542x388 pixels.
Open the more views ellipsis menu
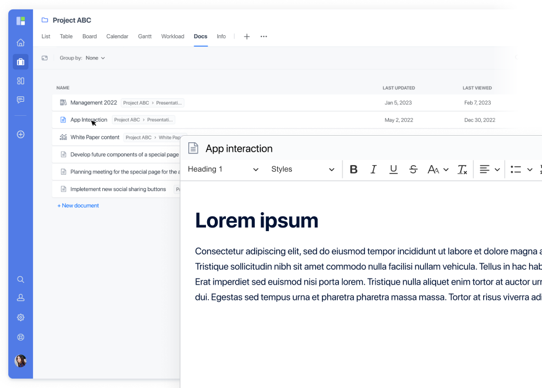tap(264, 36)
